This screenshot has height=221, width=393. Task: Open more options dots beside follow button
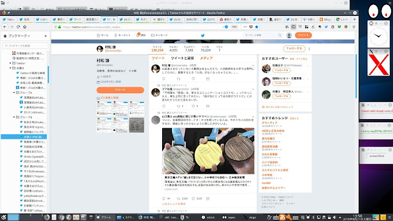(x=309, y=49)
